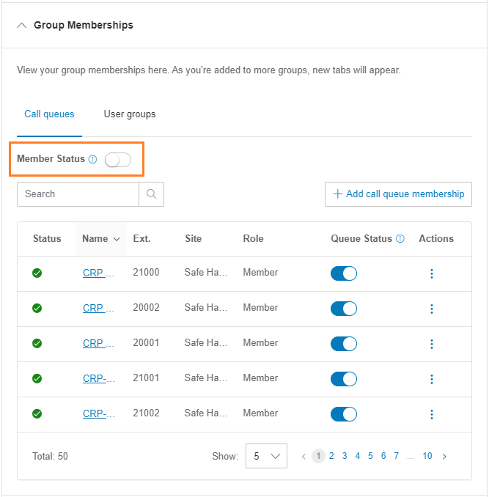Toggle queue status for extension 21000
Image resolution: width=489 pixels, height=497 pixels.
click(x=344, y=273)
